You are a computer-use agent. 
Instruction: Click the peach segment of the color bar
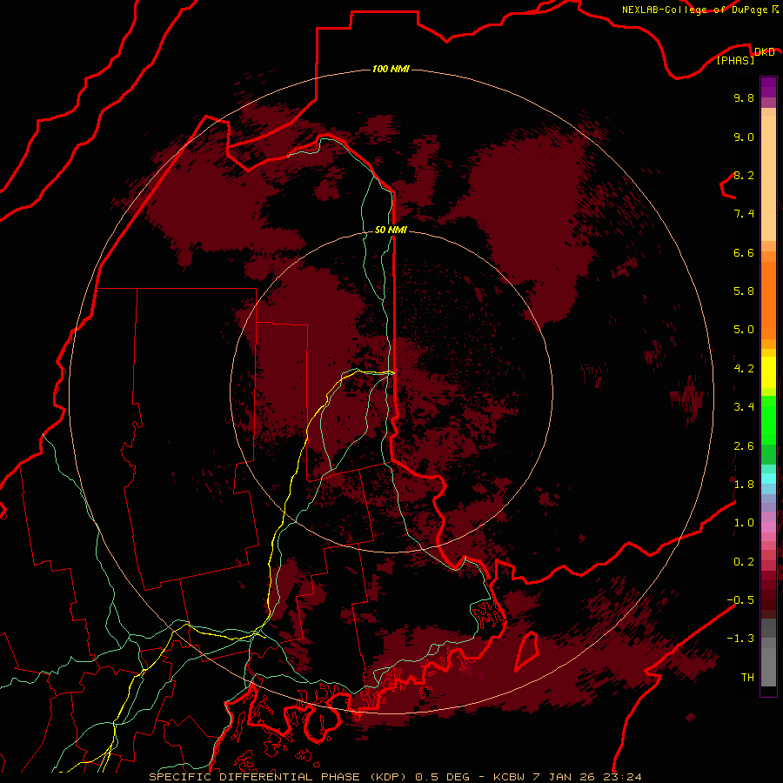[768, 178]
